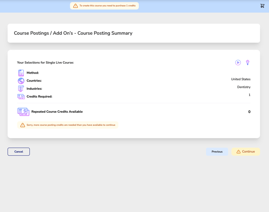Click the Countries globe icon
This screenshot has height=212, width=269.
tap(21, 81)
